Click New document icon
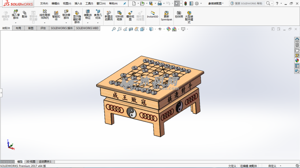Image resolution: width=300 pixels, height=168 pixels. 134,3
